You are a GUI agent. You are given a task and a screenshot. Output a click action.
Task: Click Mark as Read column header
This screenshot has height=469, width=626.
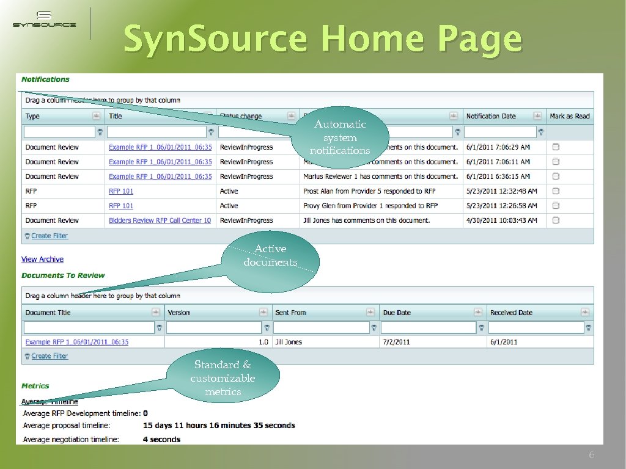point(570,116)
